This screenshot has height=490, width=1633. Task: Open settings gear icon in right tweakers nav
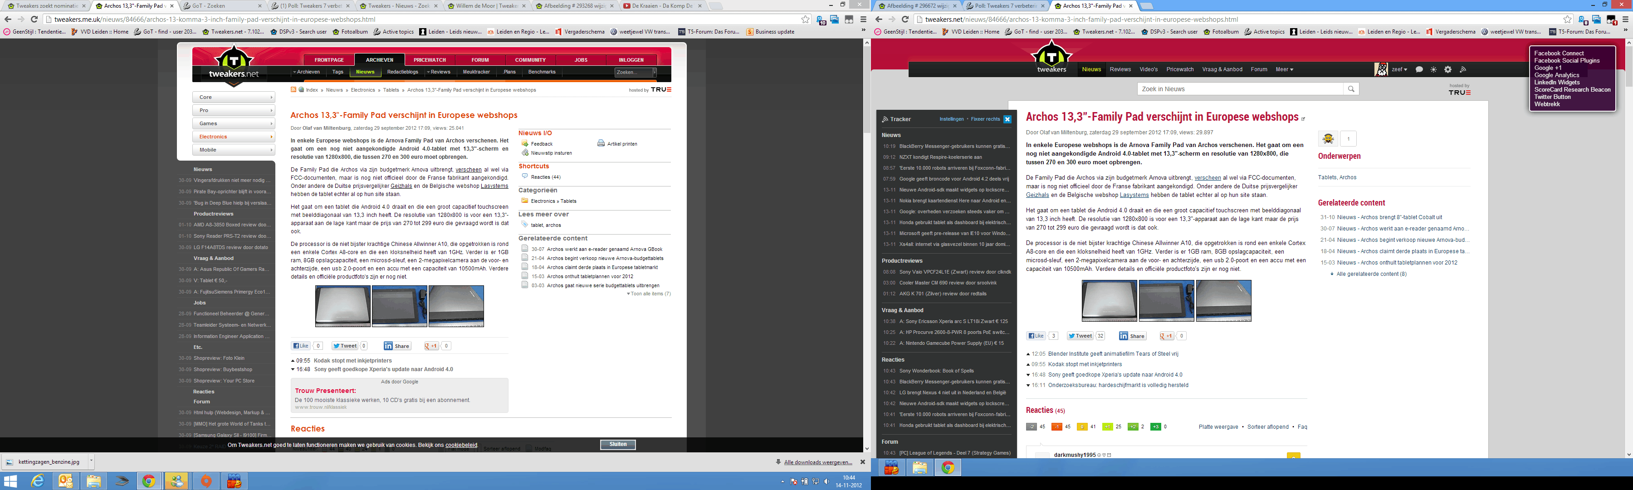pyautogui.click(x=1448, y=70)
